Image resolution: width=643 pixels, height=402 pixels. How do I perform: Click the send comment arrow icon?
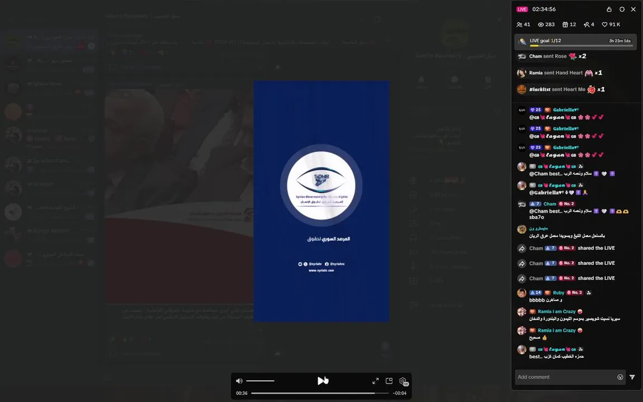[x=632, y=377]
